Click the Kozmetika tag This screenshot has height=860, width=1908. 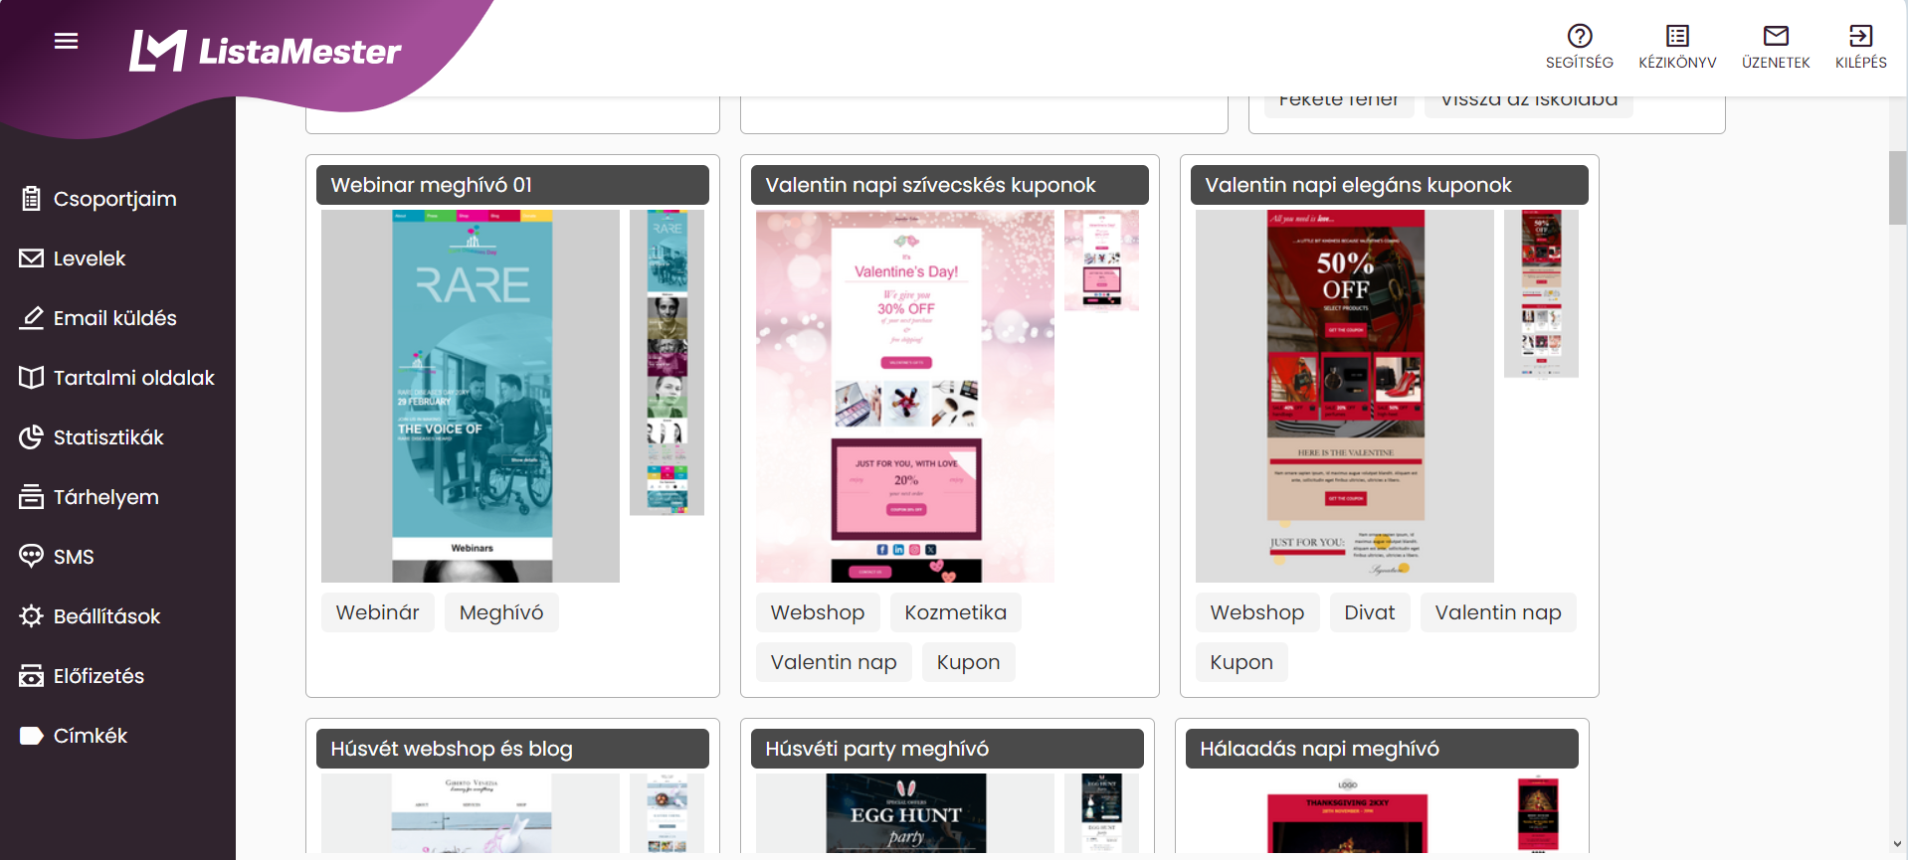956,612
